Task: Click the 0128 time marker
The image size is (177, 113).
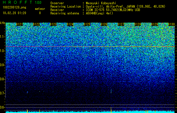Action: [x=138, y=24]
